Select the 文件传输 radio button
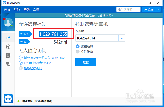This screenshot has width=164, height=107. pos(78,52)
